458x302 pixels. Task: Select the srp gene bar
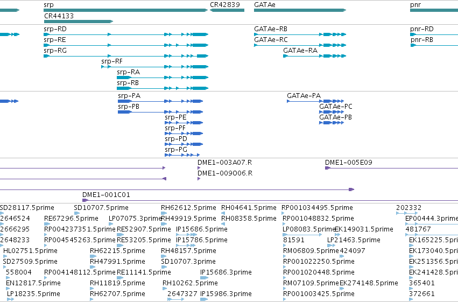125,10
